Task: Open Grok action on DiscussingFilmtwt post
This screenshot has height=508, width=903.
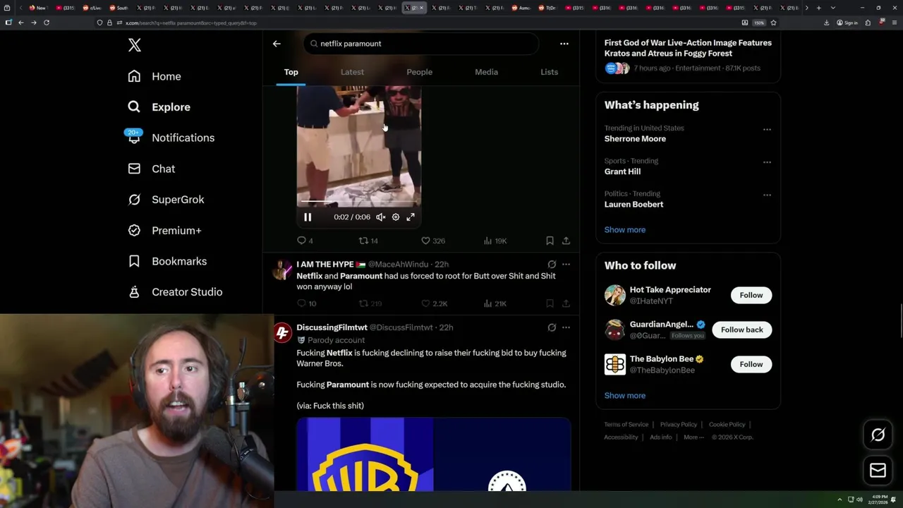Action: coord(552,327)
